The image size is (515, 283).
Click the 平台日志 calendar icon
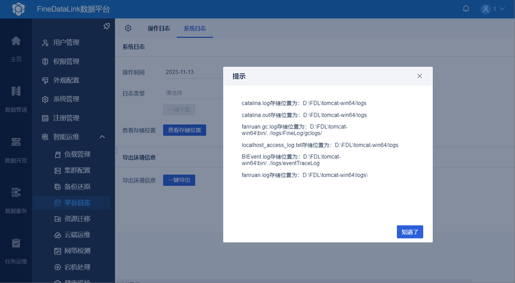[x=57, y=203]
